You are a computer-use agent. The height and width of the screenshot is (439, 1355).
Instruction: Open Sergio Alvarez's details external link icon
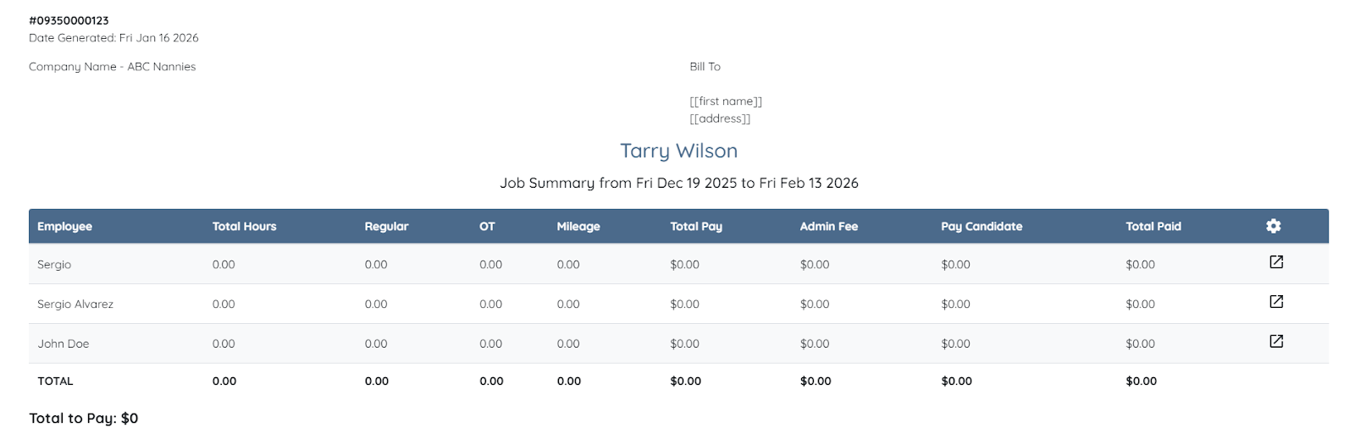tap(1276, 302)
